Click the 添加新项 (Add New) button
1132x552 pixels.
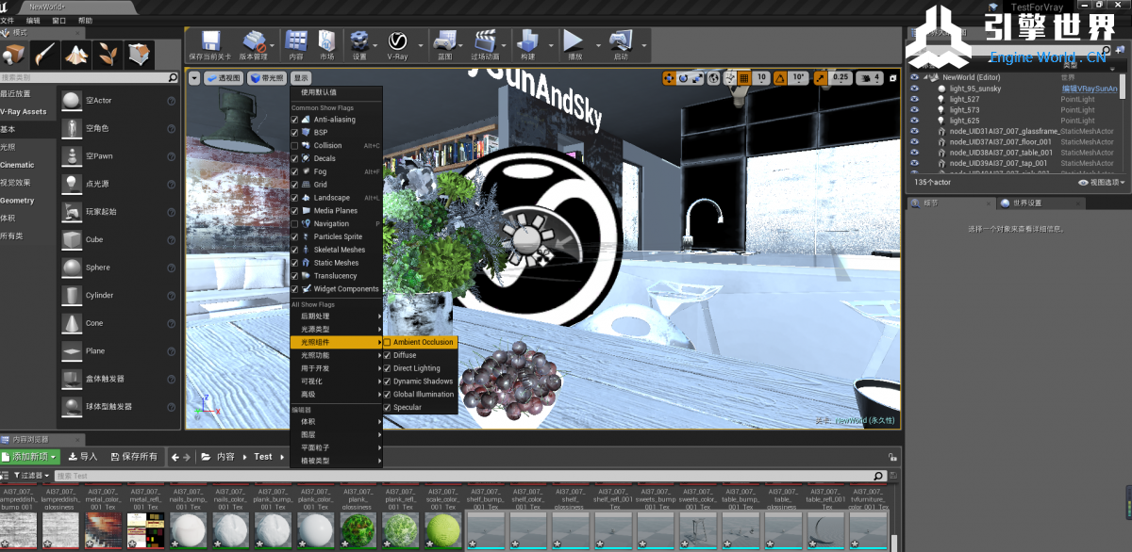tap(29, 457)
